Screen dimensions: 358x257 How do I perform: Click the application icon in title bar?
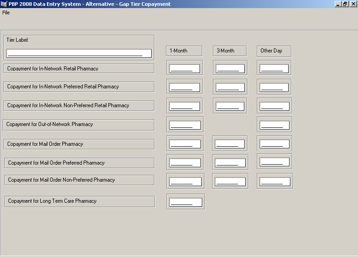4,4
